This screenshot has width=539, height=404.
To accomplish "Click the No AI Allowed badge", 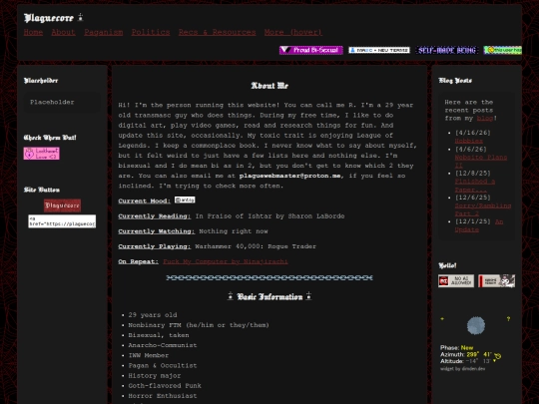I will point(456,281).
